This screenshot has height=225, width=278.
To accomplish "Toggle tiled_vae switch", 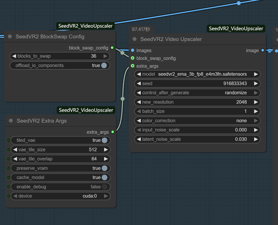I will coord(105,140).
